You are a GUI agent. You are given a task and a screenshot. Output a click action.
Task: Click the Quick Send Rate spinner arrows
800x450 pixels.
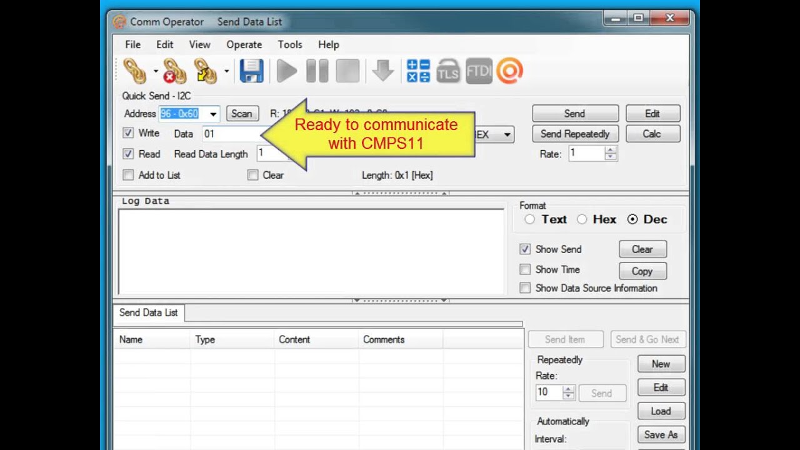pos(611,154)
